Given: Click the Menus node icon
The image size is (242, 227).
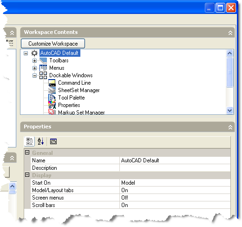Looking at the screenshot, I should (x=43, y=68).
